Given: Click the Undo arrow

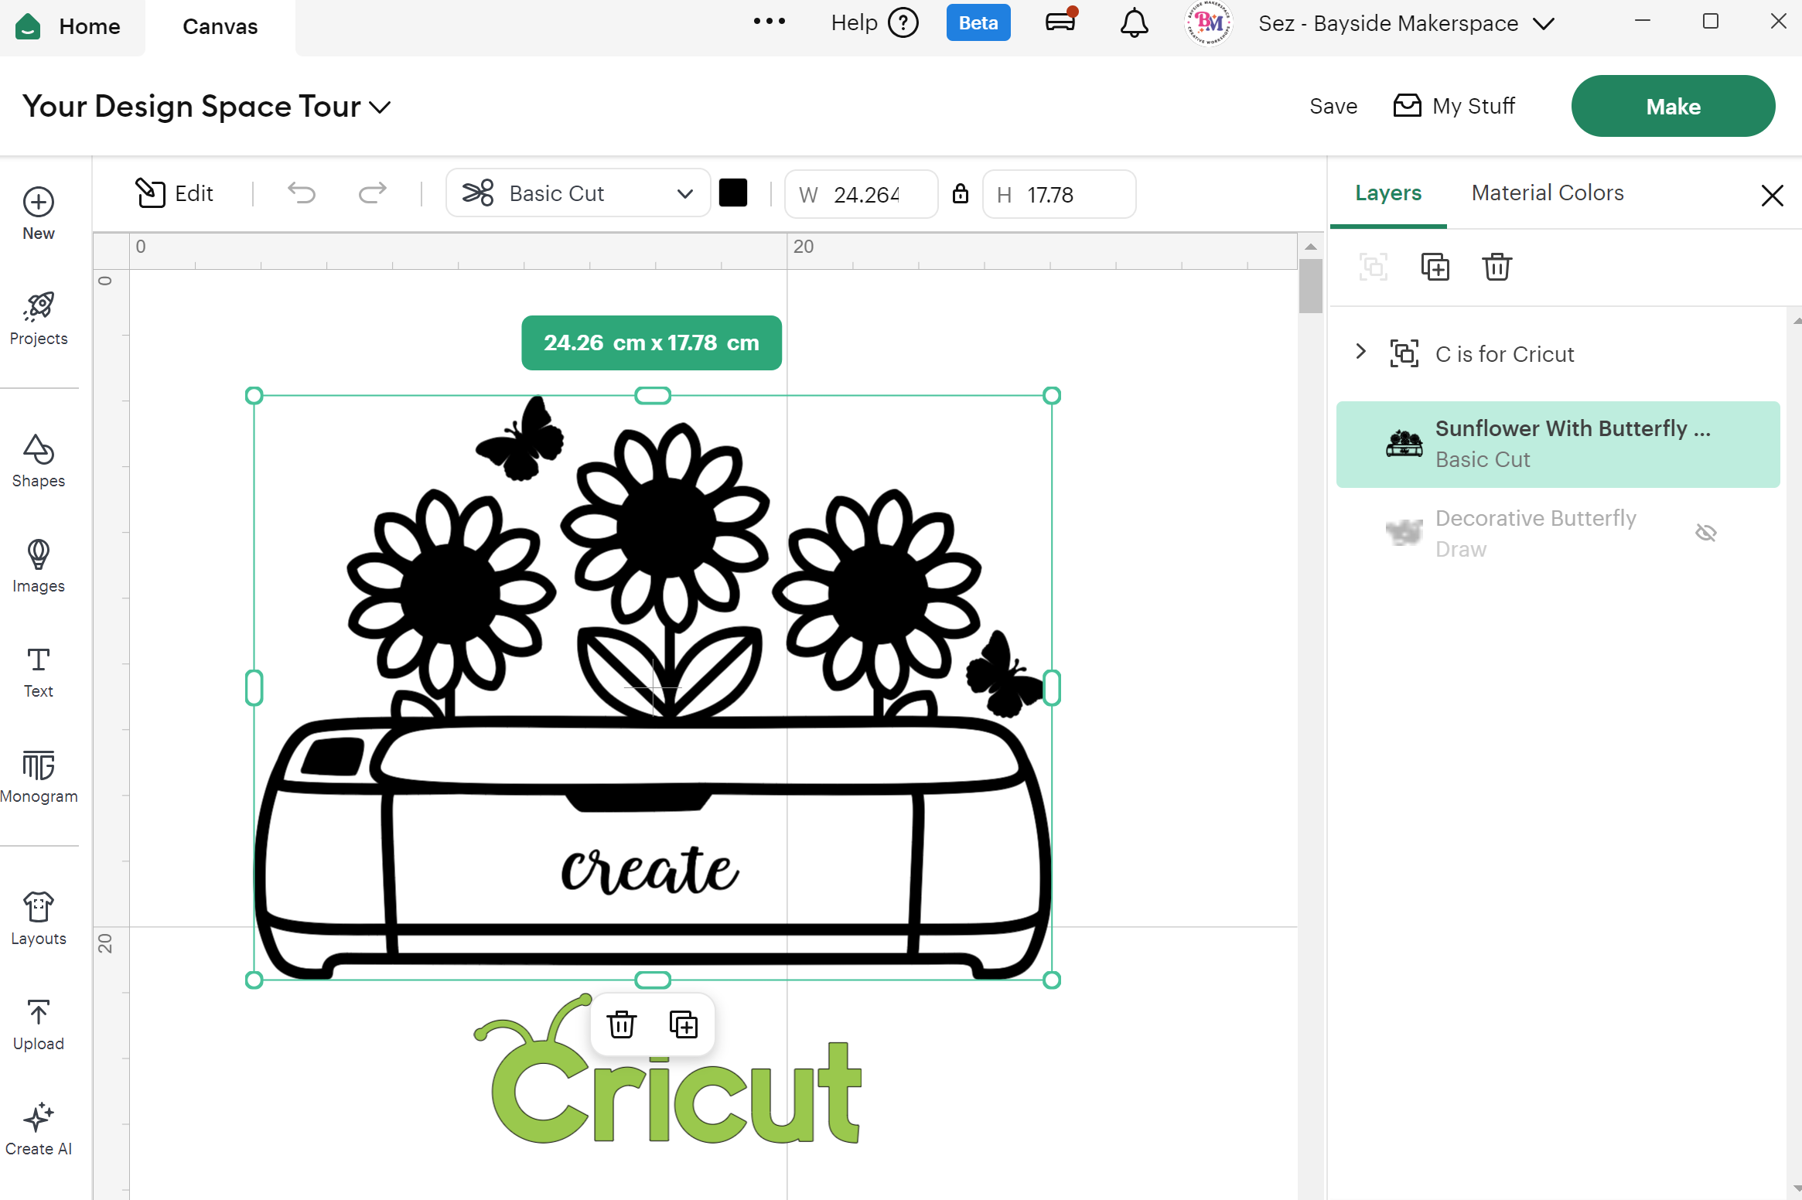Looking at the screenshot, I should click(302, 193).
